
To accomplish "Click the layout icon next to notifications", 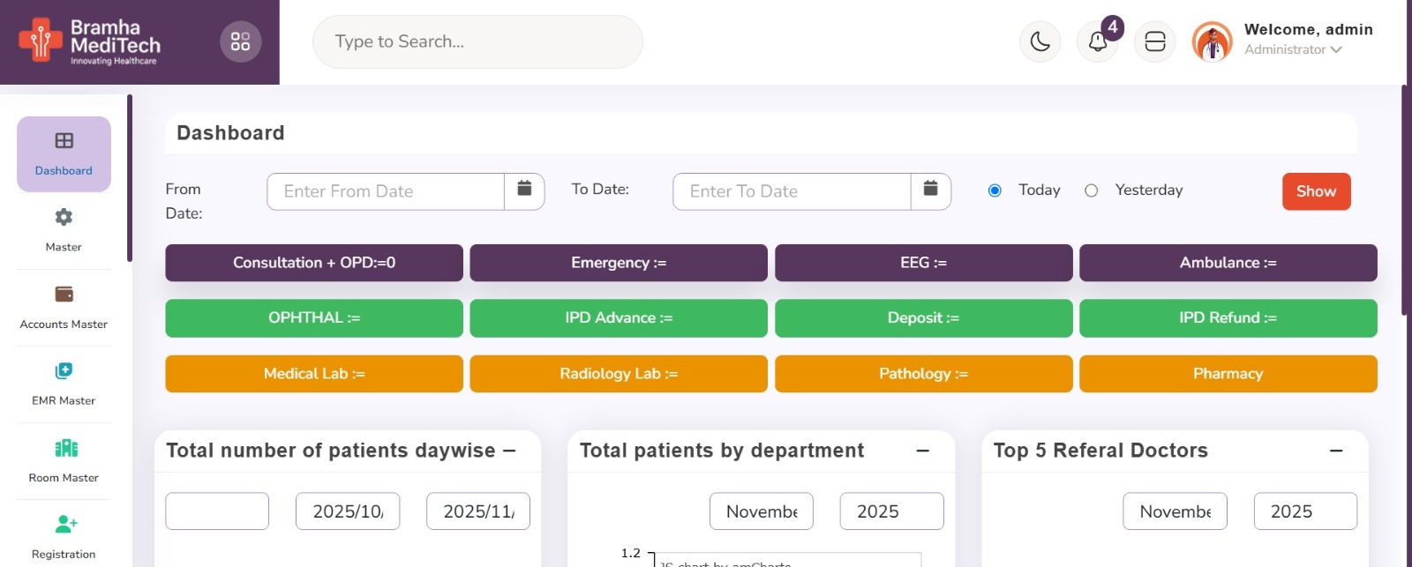I will coord(1154,41).
